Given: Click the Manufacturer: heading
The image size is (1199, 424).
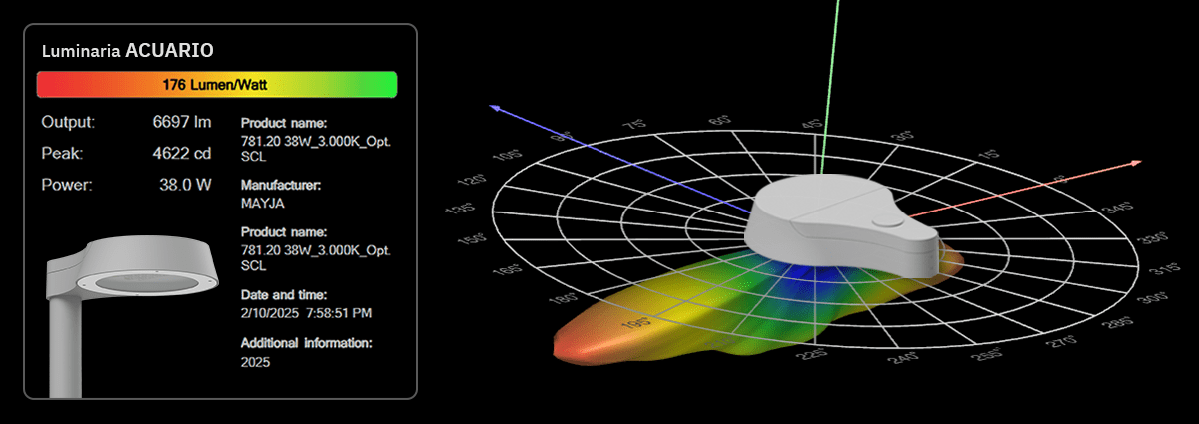Looking at the screenshot, I should pos(281,186).
